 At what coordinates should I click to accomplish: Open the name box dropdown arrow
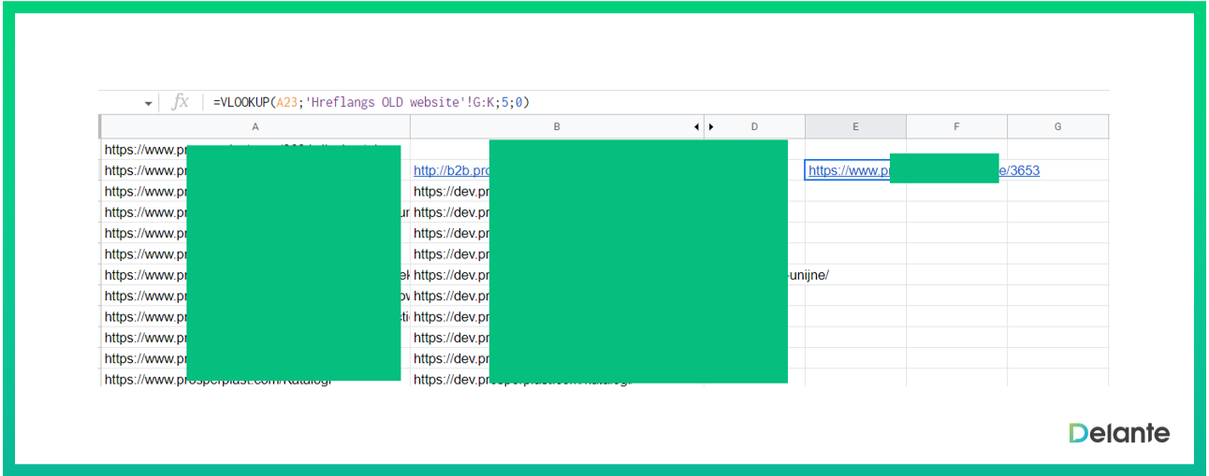[148, 103]
